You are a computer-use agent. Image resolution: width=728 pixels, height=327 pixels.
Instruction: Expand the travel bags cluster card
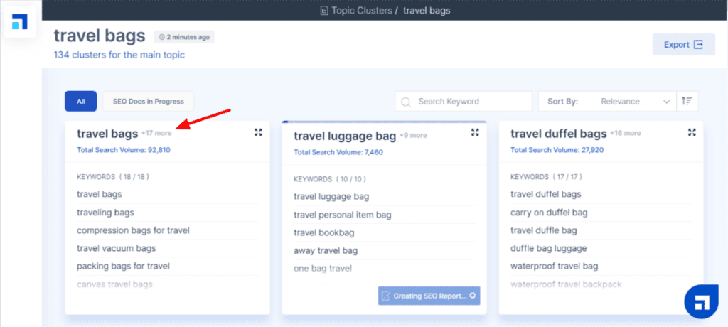click(258, 133)
